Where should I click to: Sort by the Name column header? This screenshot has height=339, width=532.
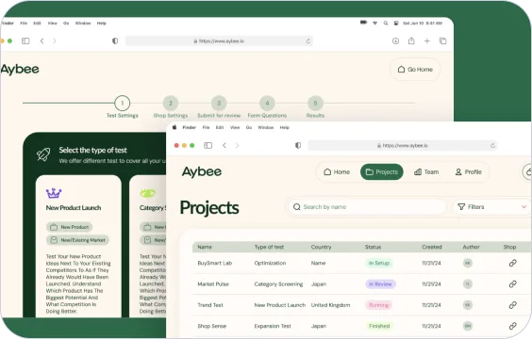(x=205, y=248)
